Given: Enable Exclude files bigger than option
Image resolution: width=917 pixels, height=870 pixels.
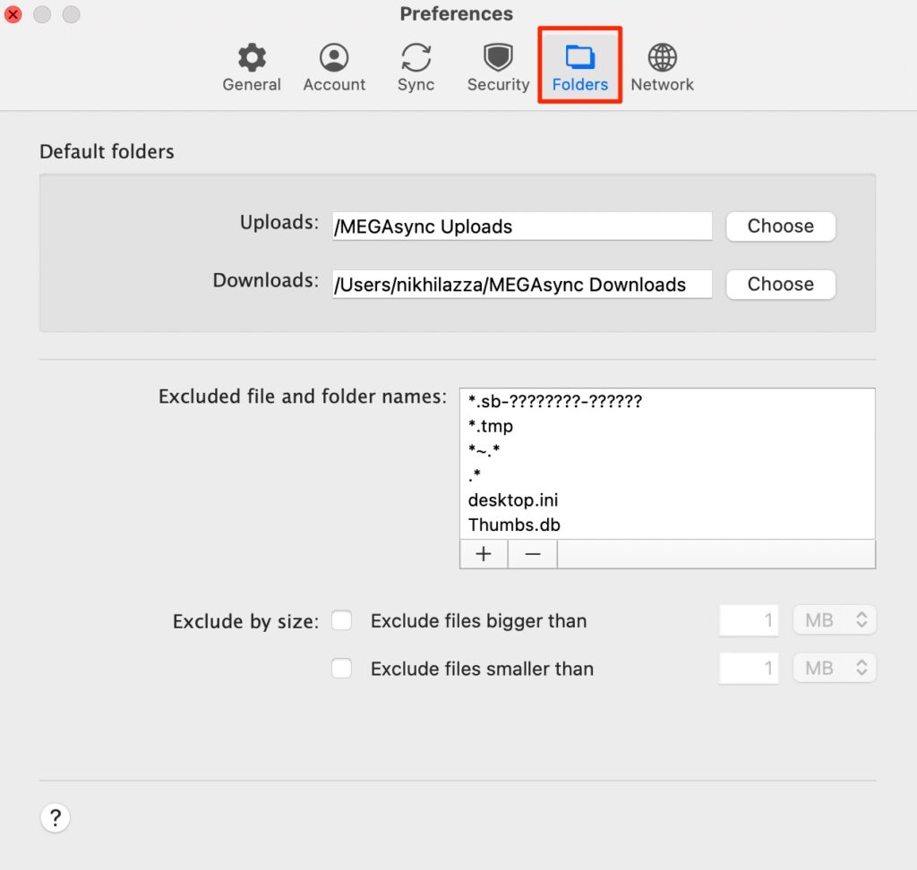Looking at the screenshot, I should 341,620.
